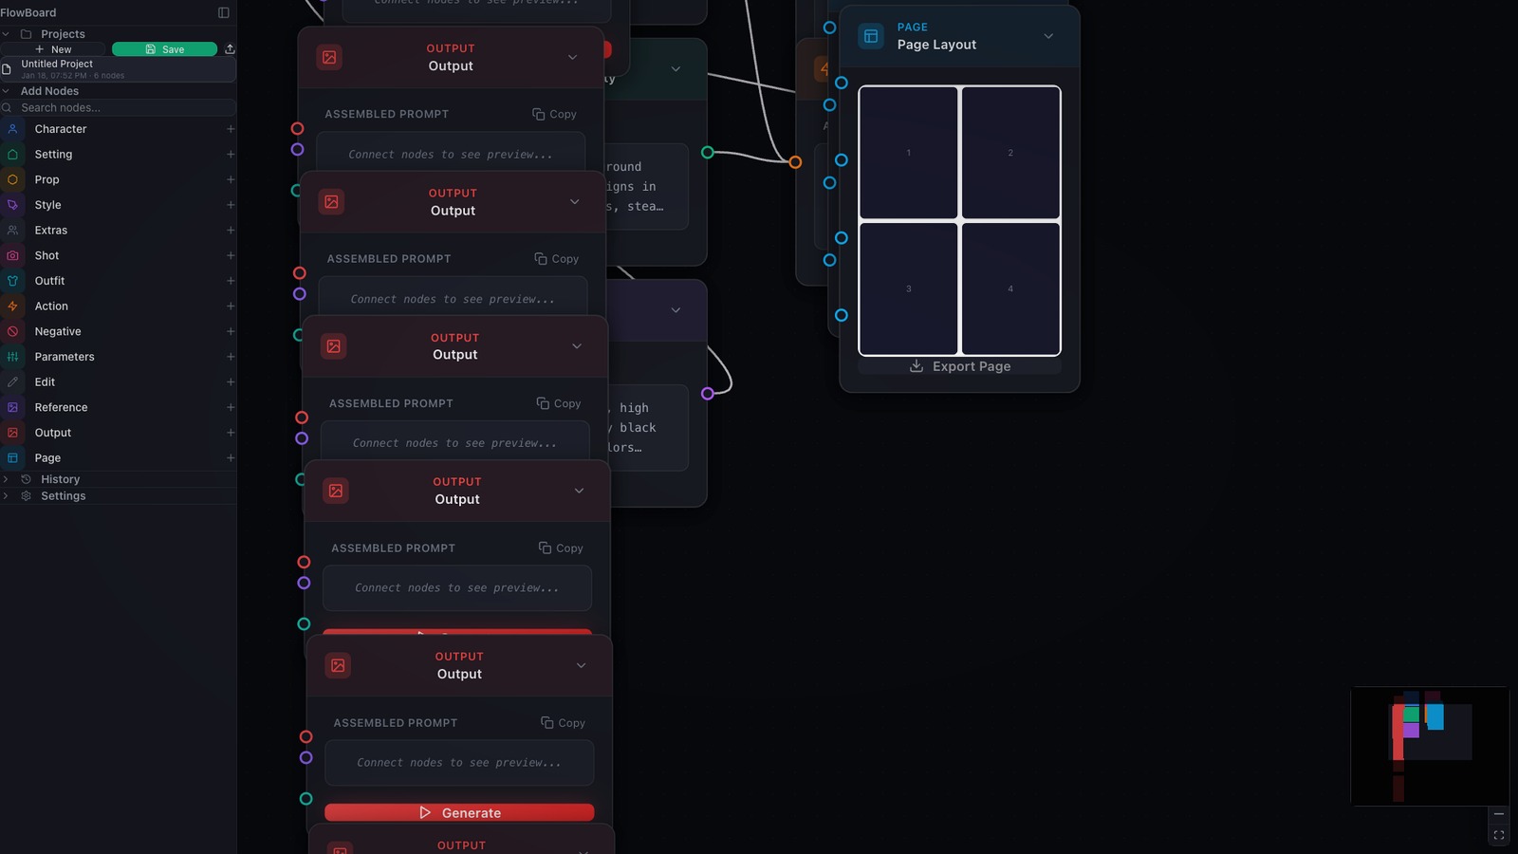Click the Search nodes input field
This screenshot has height=854, width=1518.
click(118, 108)
